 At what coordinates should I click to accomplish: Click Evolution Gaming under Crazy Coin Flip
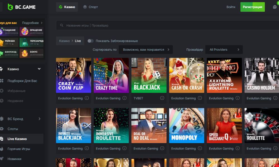(70, 98)
